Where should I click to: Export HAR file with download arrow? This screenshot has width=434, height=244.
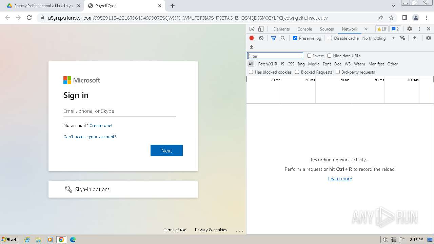[252, 47]
